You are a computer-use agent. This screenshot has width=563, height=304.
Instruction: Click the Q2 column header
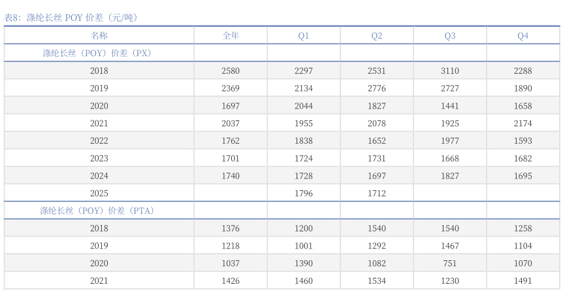[x=377, y=36]
